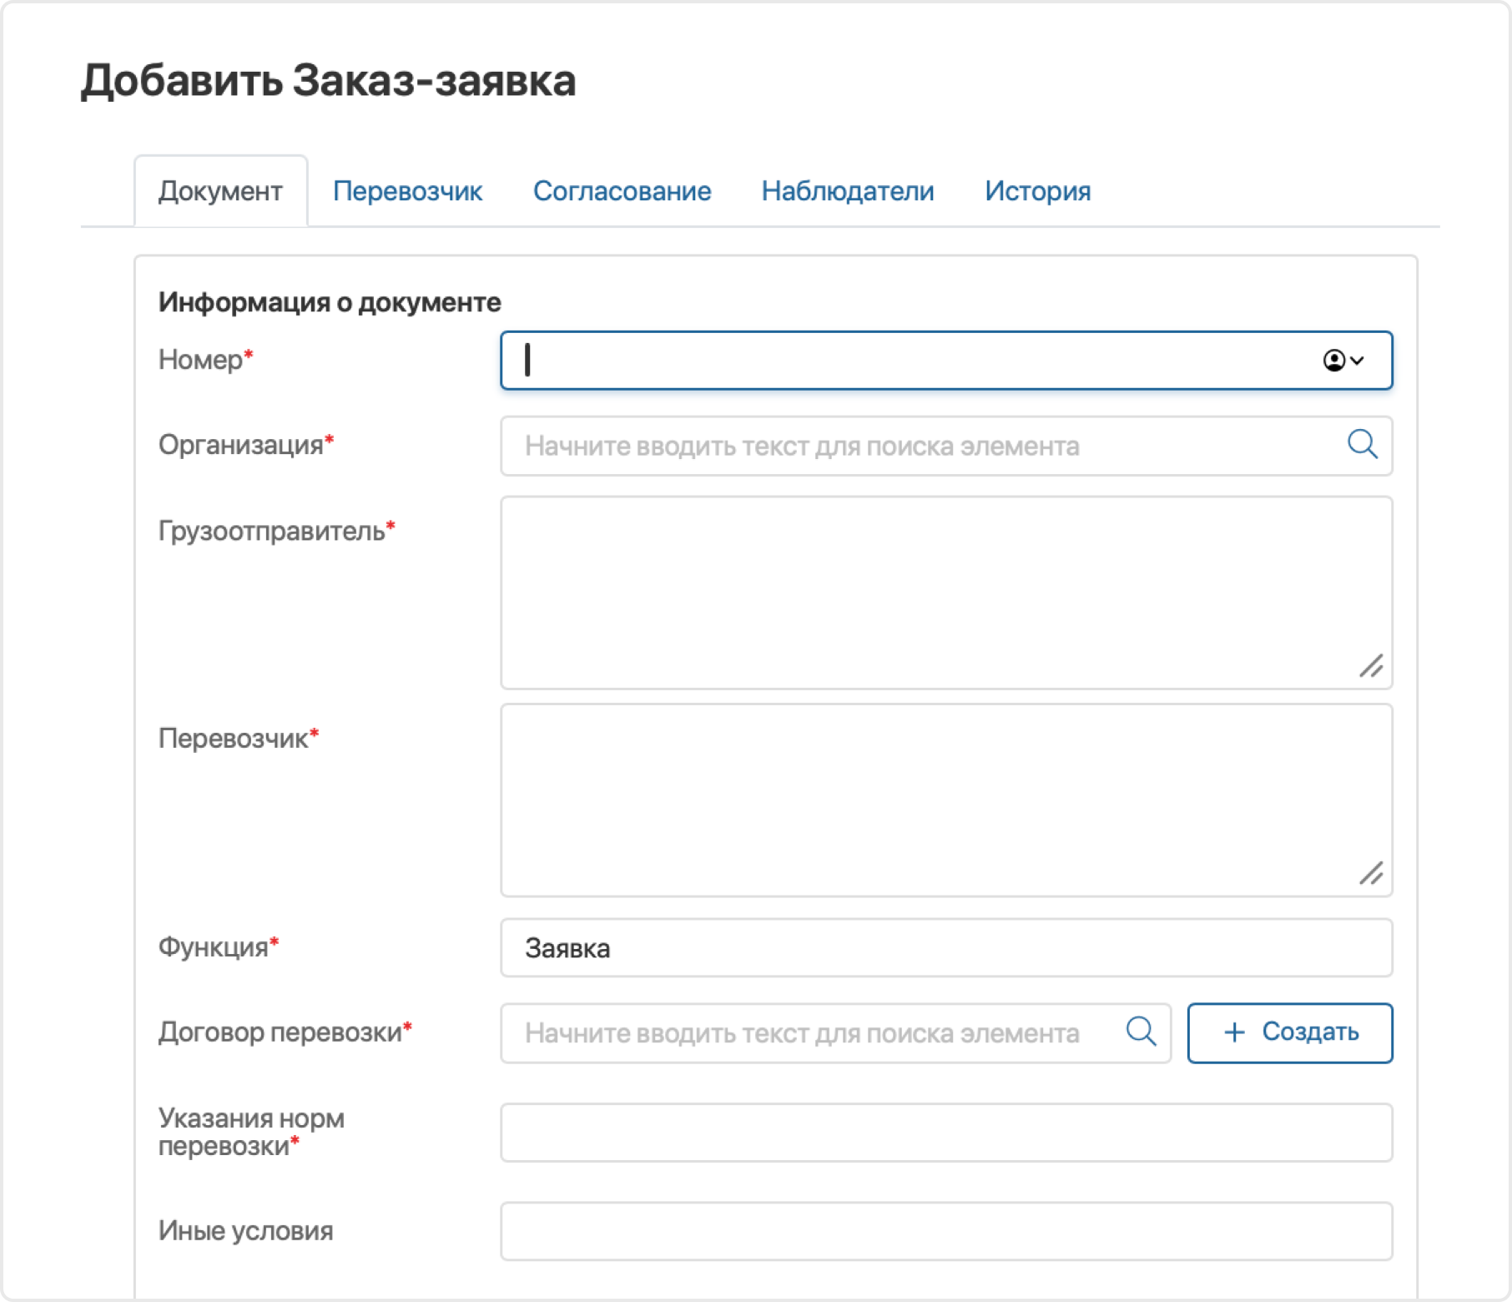This screenshot has width=1512, height=1302.
Task: Click the search icon in Организация field
Action: [x=1362, y=444]
